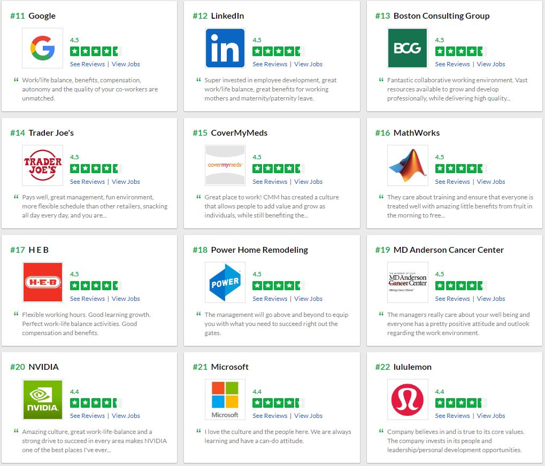The image size is (545, 466).
Task: Click the Microsoft logo
Action: (225, 399)
